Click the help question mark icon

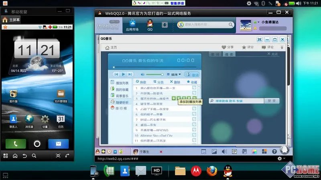[x=274, y=152]
